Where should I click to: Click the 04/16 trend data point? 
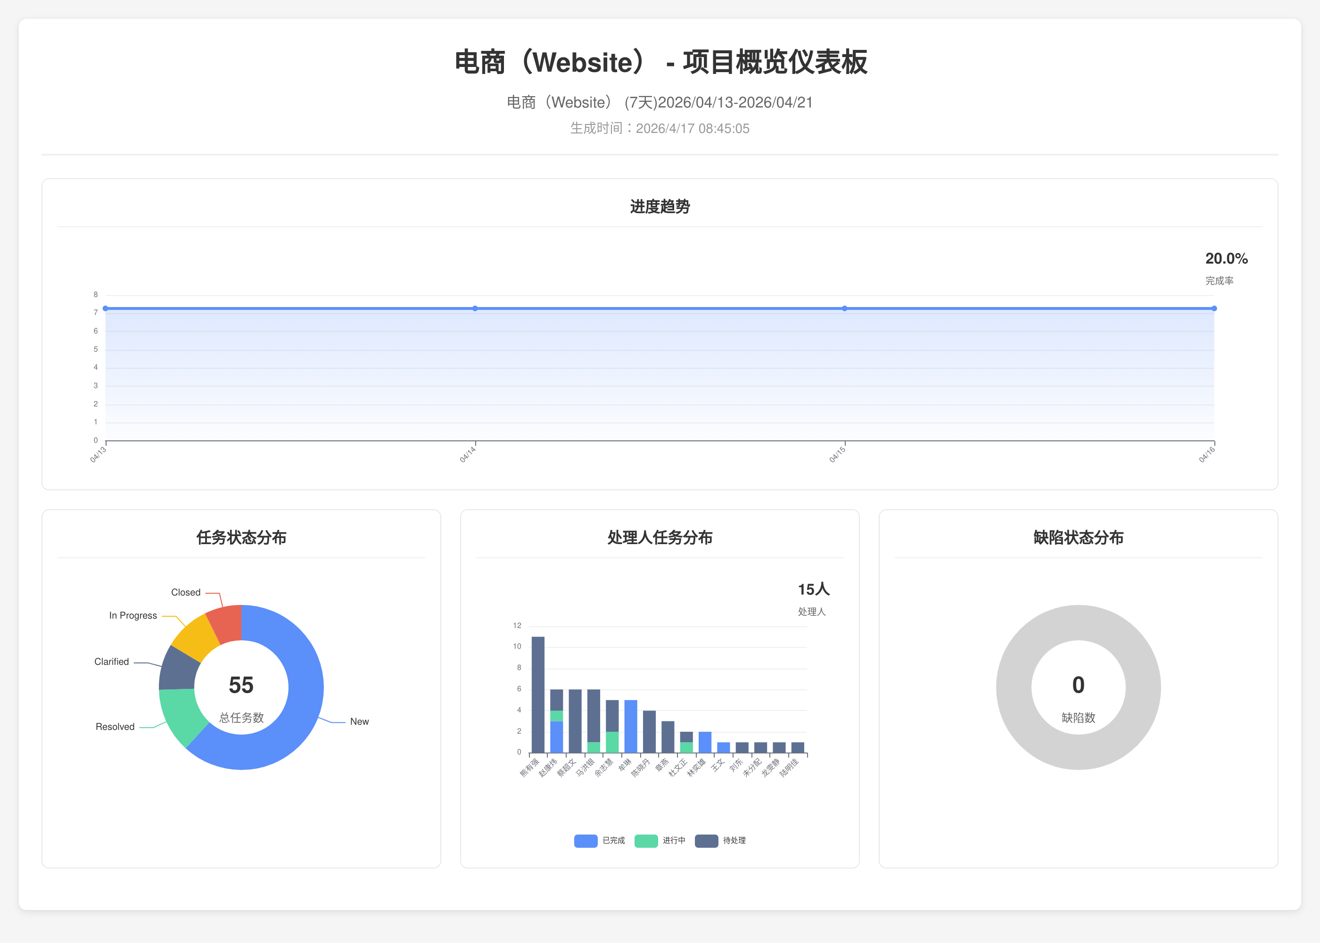(1214, 308)
